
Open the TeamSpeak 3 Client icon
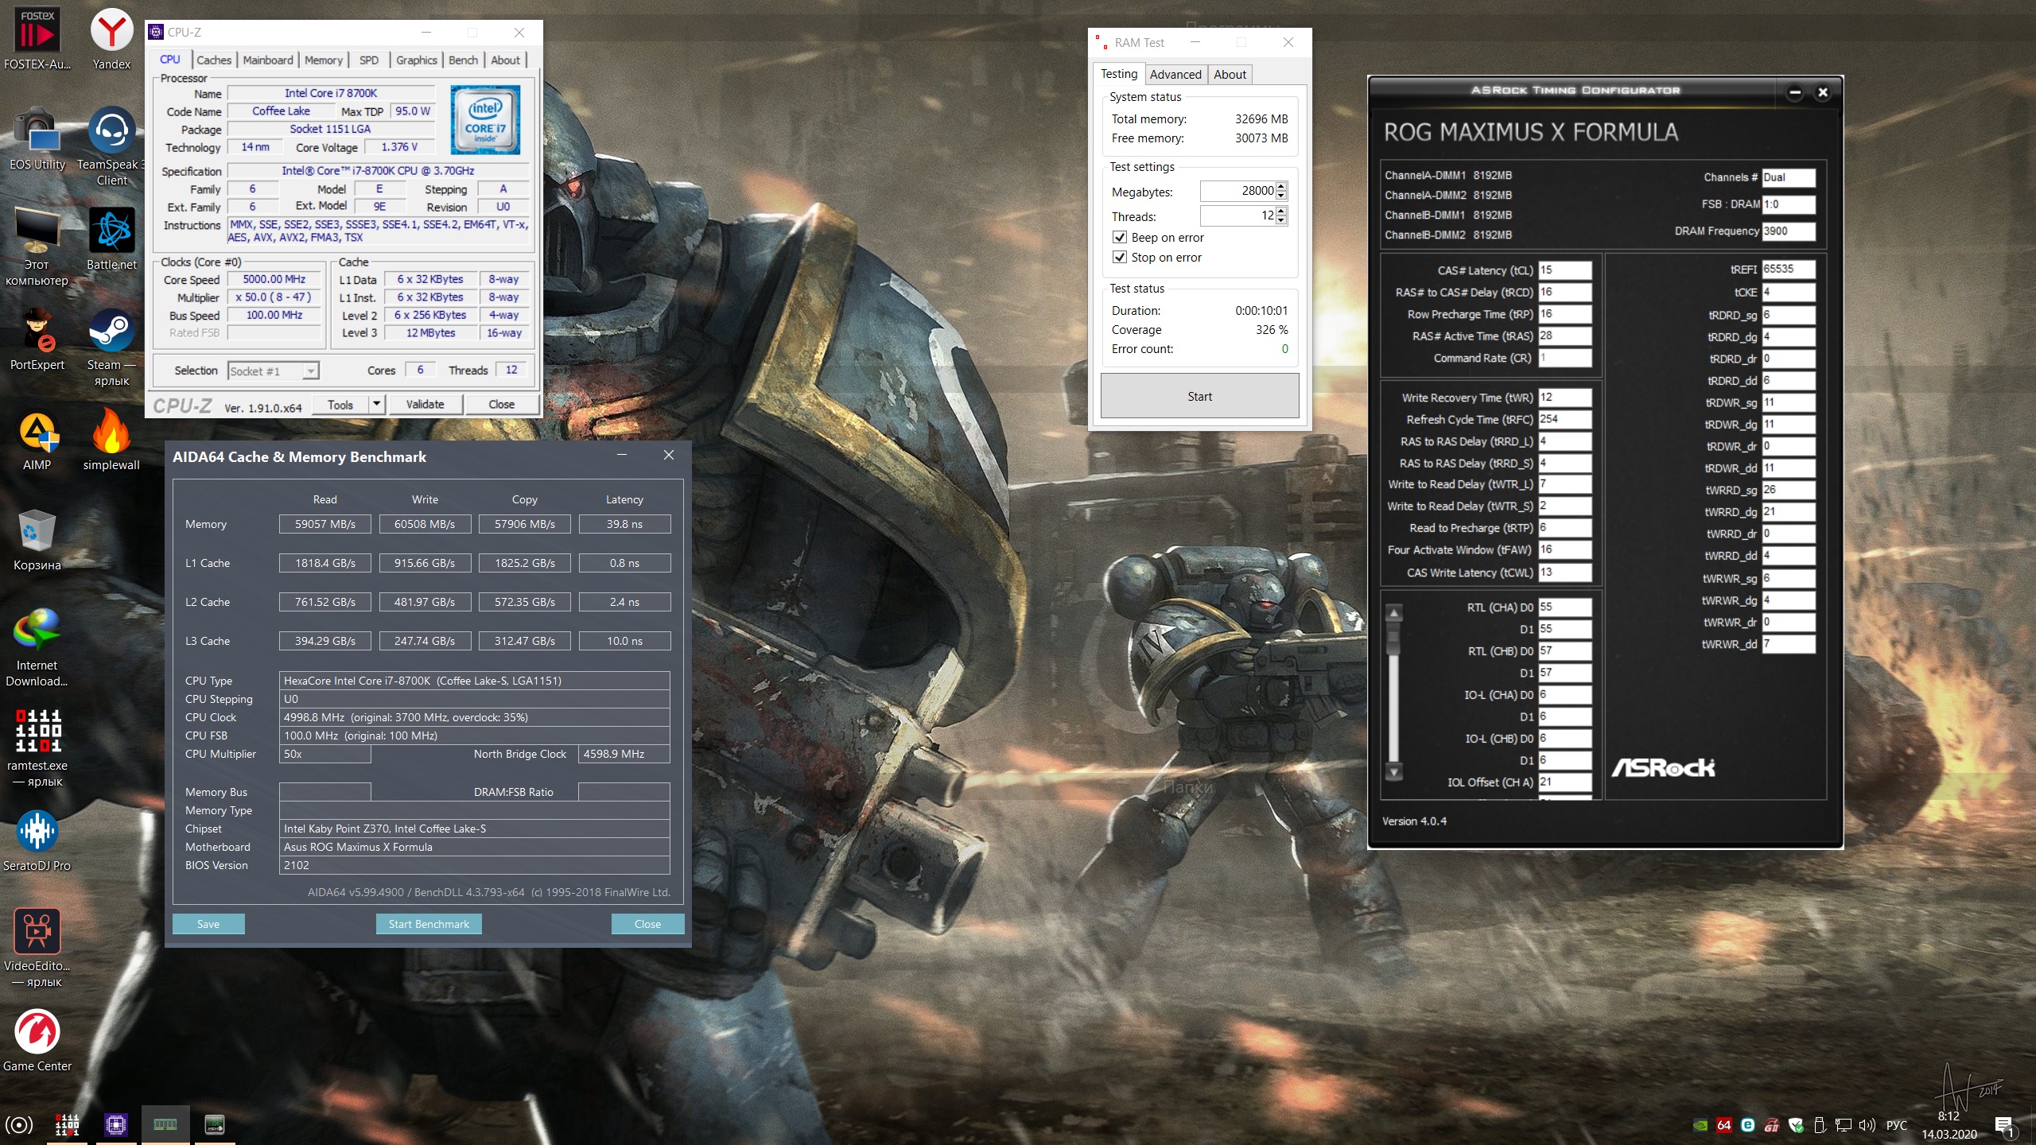pyautogui.click(x=111, y=130)
